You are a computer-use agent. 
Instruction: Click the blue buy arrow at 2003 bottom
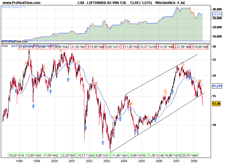103,143
